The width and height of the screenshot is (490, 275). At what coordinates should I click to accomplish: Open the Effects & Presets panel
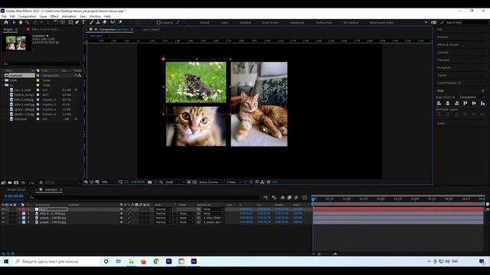click(x=448, y=44)
